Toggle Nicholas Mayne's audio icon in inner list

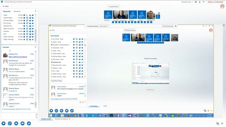click(x=77, y=56)
